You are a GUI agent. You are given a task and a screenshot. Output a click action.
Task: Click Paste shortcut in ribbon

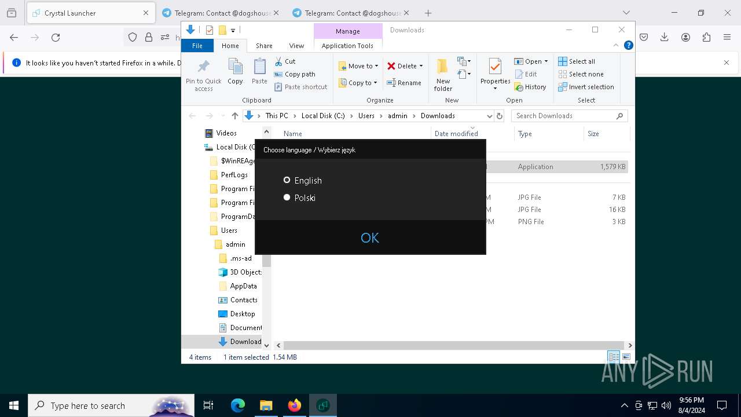(x=300, y=87)
